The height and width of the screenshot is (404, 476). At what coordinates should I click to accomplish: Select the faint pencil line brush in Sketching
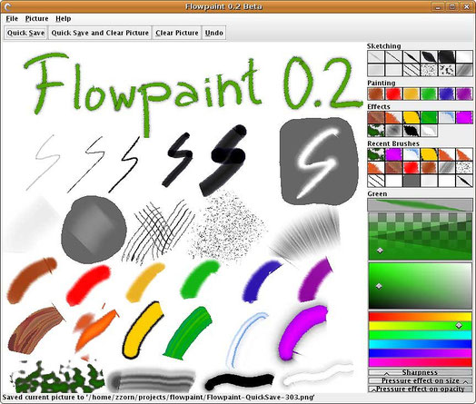pyautogui.click(x=376, y=57)
